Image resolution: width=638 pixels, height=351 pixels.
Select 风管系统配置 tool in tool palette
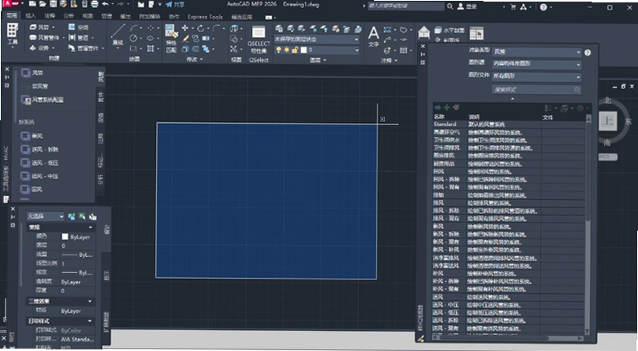click(43, 100)
